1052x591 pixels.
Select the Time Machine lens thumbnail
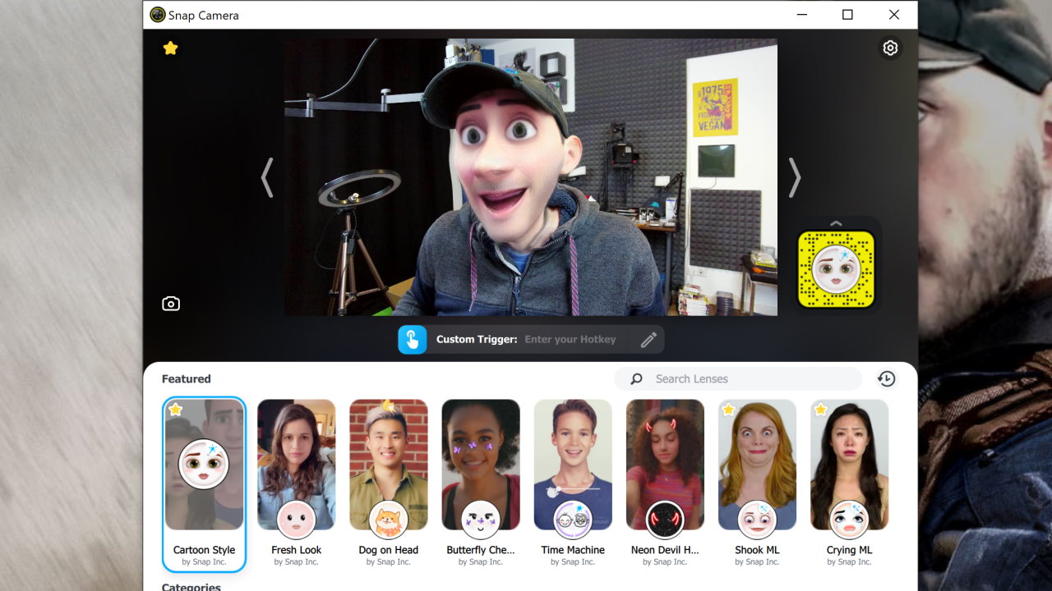coord(573,465)
